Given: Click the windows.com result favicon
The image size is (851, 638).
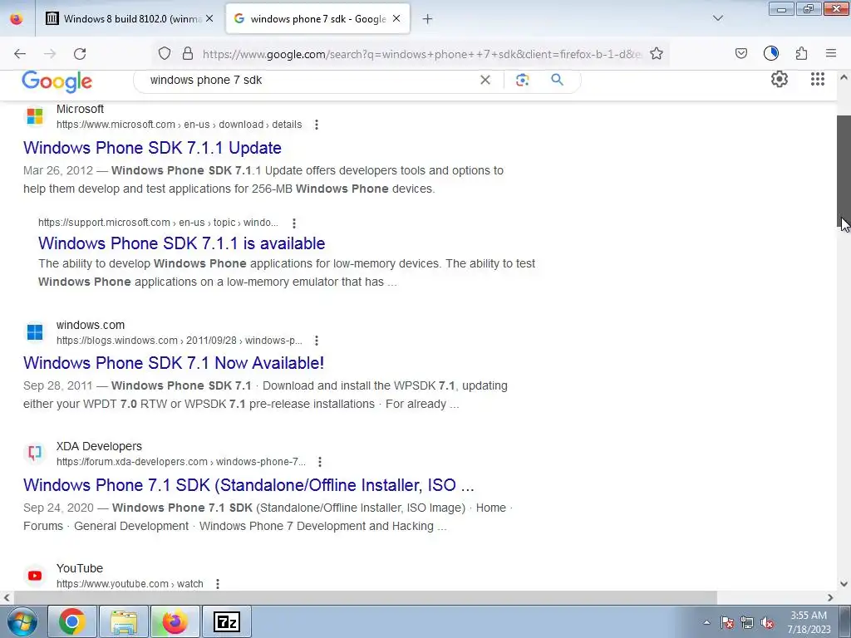Looking at the screenshot, I should click(x=35, y=332).
